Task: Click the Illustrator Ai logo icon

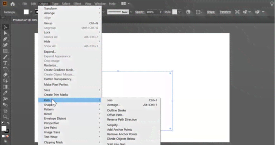Action: point(5,3)
